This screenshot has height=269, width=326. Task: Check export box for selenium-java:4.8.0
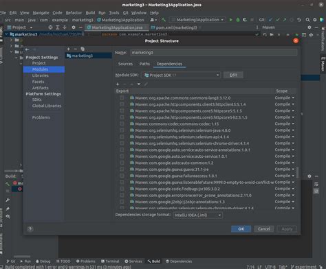point(122,130)
